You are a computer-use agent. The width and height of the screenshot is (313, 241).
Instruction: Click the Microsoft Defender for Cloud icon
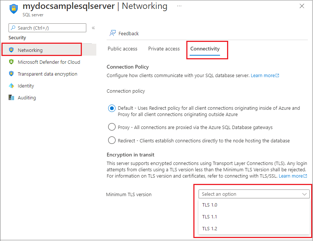tap(11, 62)
